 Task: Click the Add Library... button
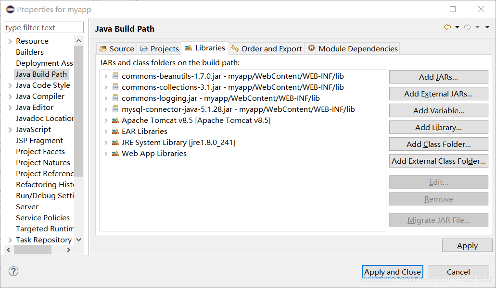[438, 127]
